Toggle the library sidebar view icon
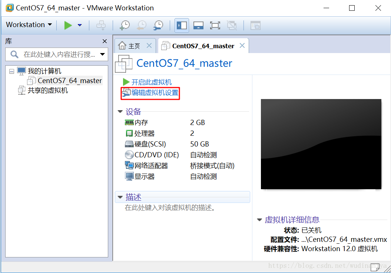 (x=182, y=25)
